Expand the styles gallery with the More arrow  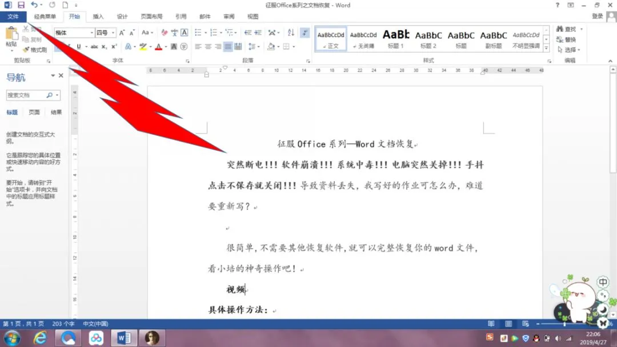coord(546,48)
